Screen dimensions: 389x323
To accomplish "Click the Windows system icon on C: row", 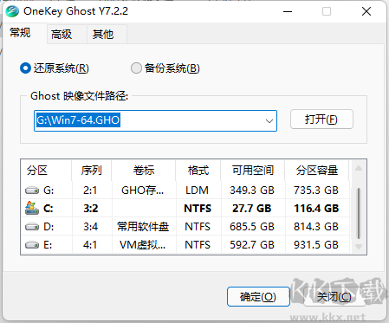I will [32, 208].
